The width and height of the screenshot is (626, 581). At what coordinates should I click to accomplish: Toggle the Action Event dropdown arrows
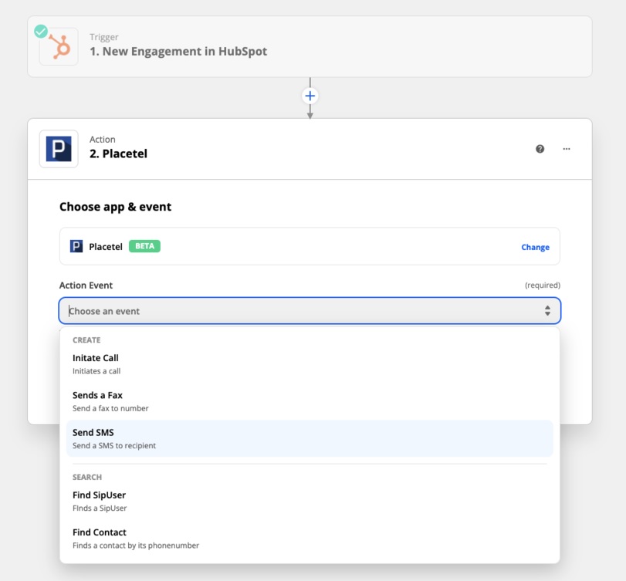547,310
